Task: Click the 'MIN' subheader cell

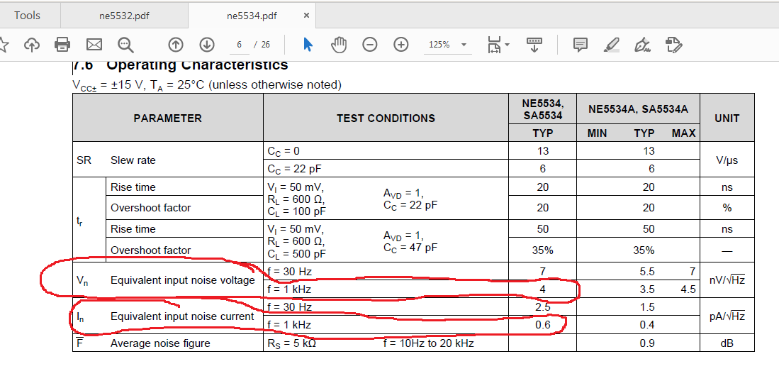Action: (597, 133)
